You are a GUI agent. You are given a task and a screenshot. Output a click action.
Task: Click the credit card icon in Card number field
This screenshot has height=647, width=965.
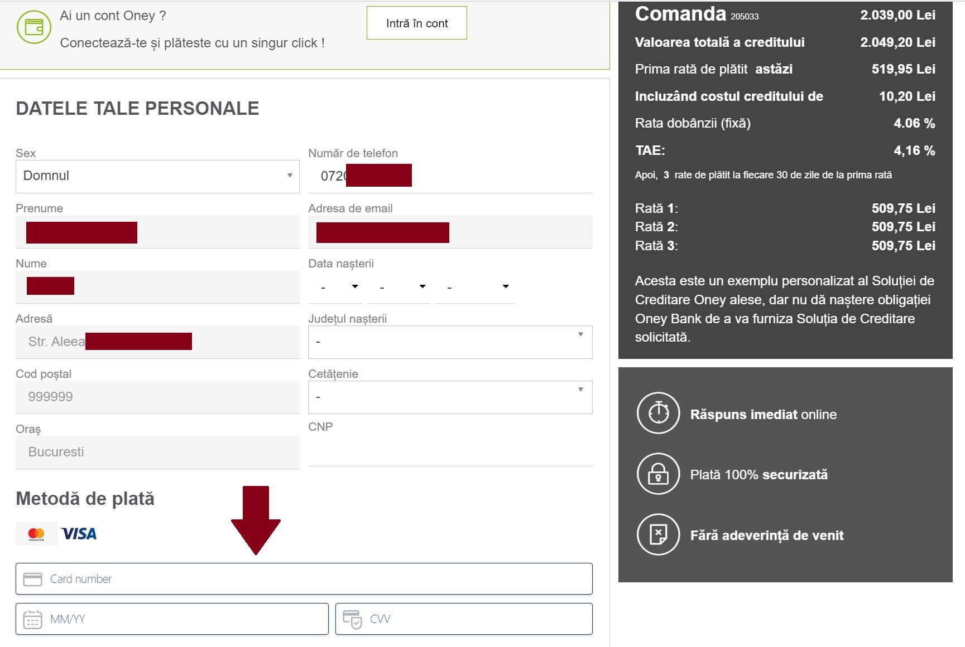(32, 579)
